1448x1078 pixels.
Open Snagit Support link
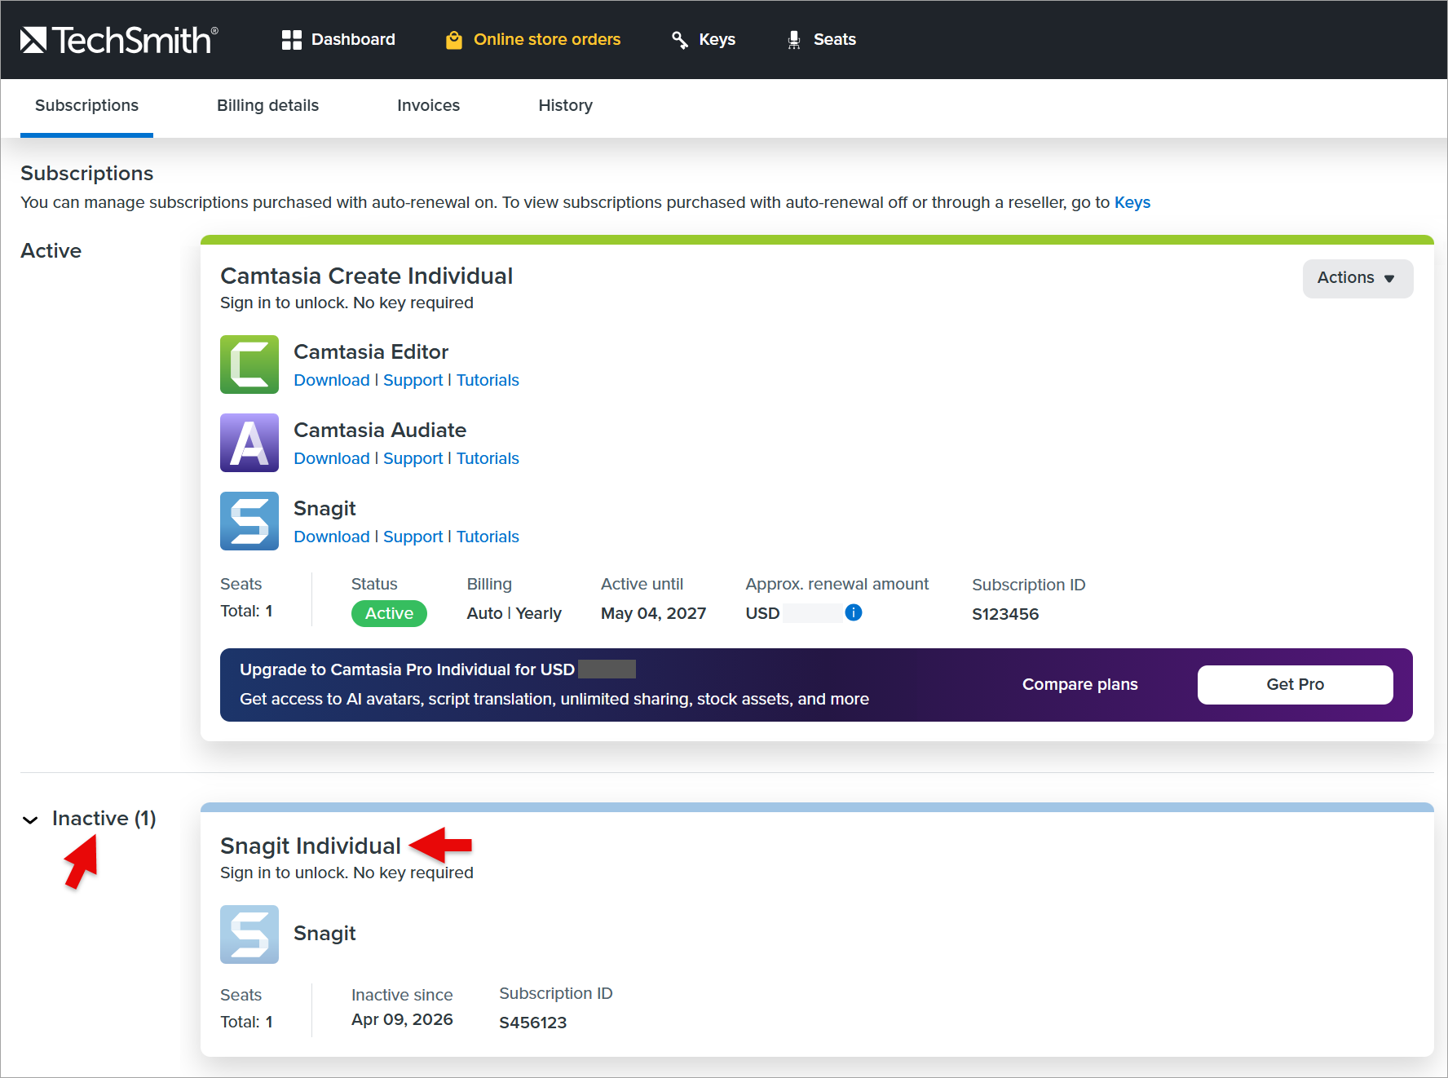413,537
